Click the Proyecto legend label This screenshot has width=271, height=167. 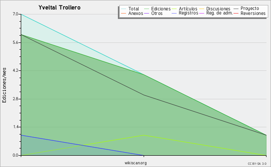250,9
